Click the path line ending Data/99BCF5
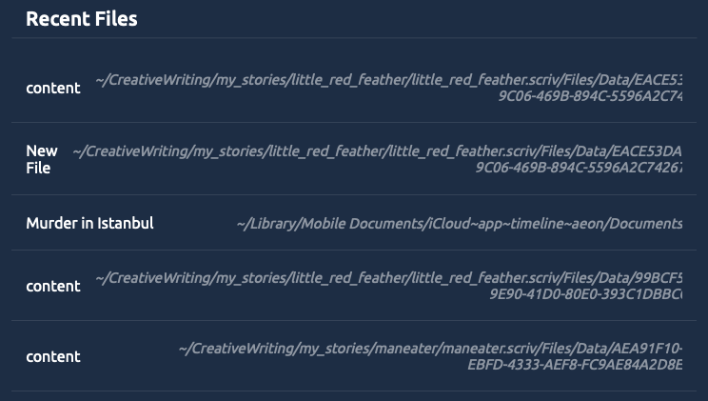708x401 pixels. point(389,277)
